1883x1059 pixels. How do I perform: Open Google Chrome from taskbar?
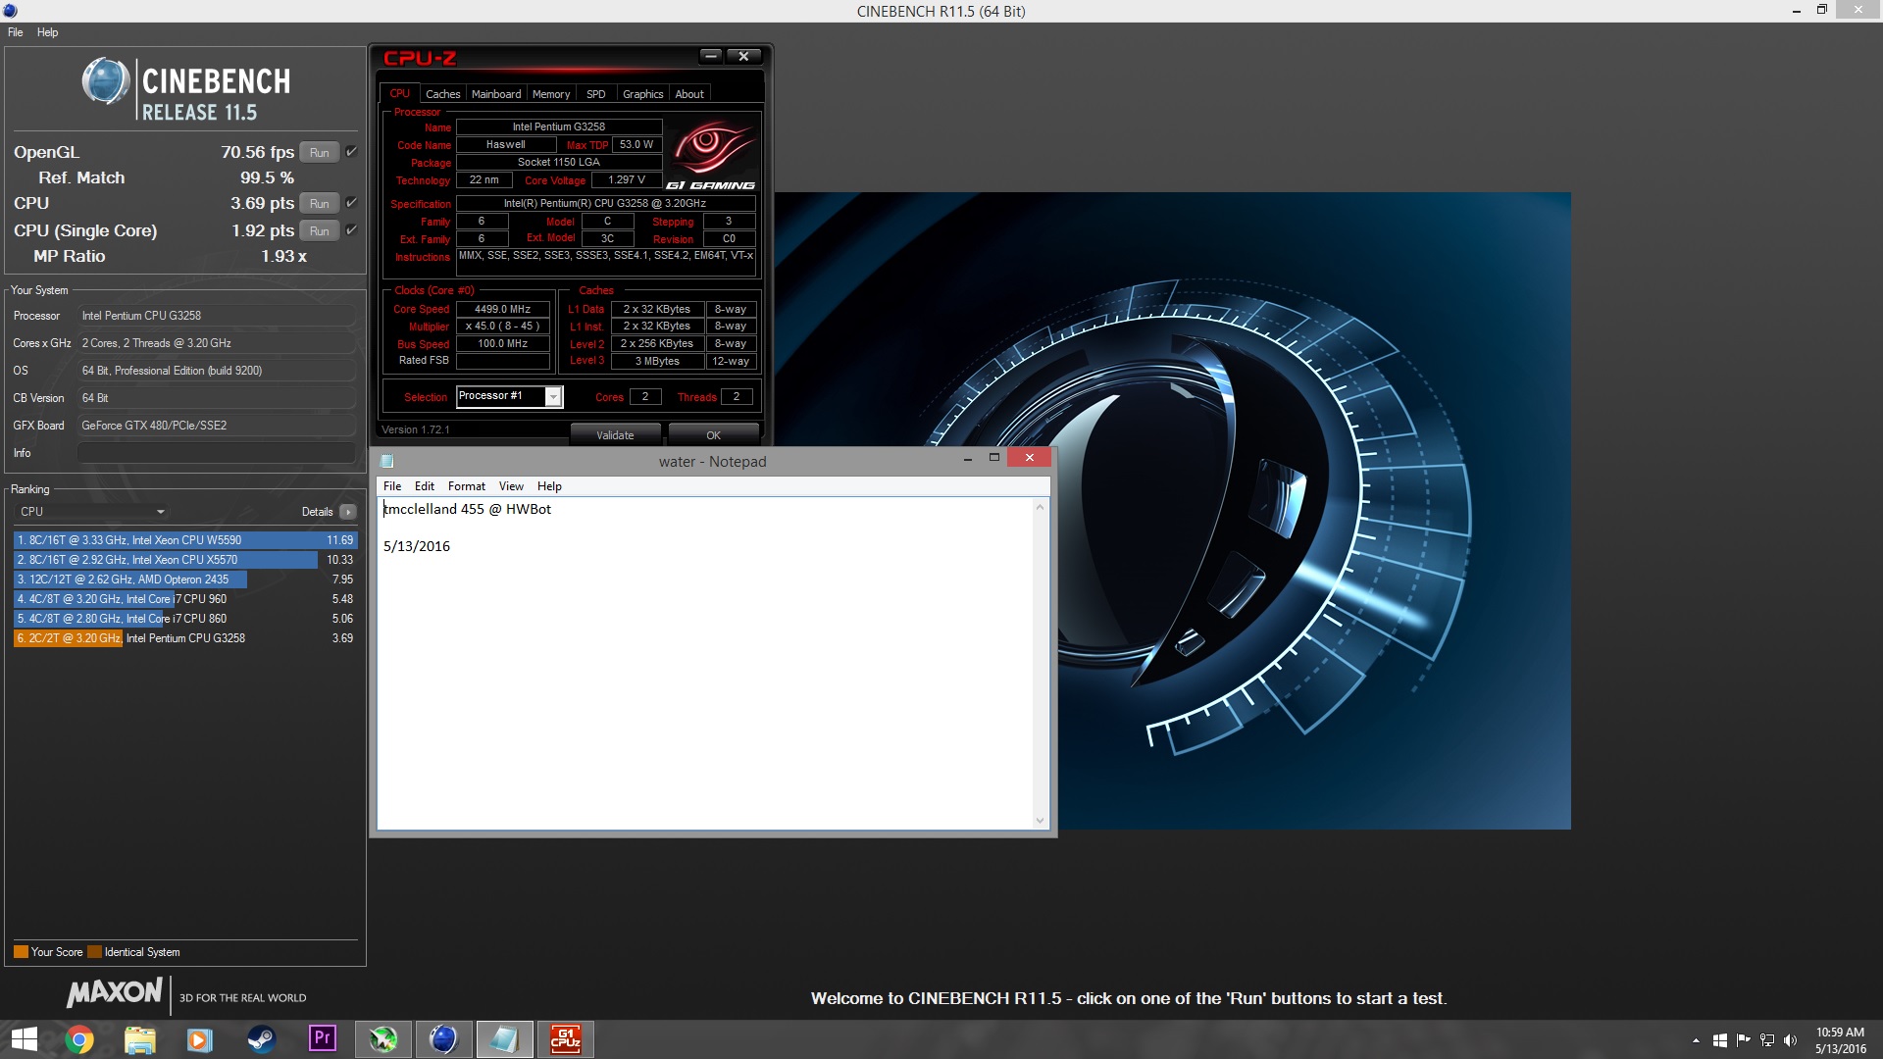click(x=78, y=1039)
